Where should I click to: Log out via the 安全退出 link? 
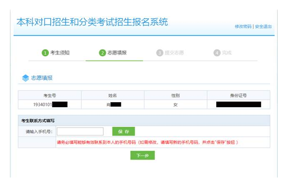[263, 26]
